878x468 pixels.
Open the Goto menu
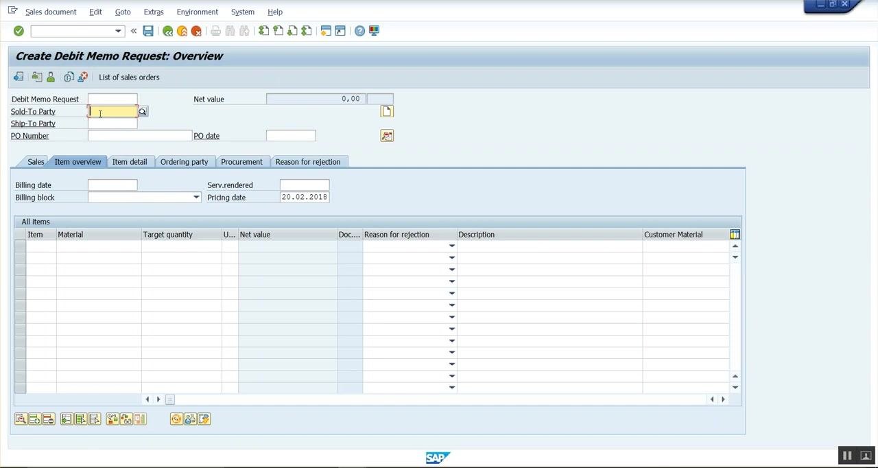[x=123, y=12]
